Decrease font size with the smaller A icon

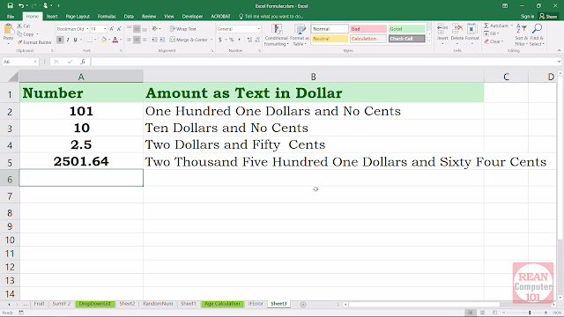(119, 29)
